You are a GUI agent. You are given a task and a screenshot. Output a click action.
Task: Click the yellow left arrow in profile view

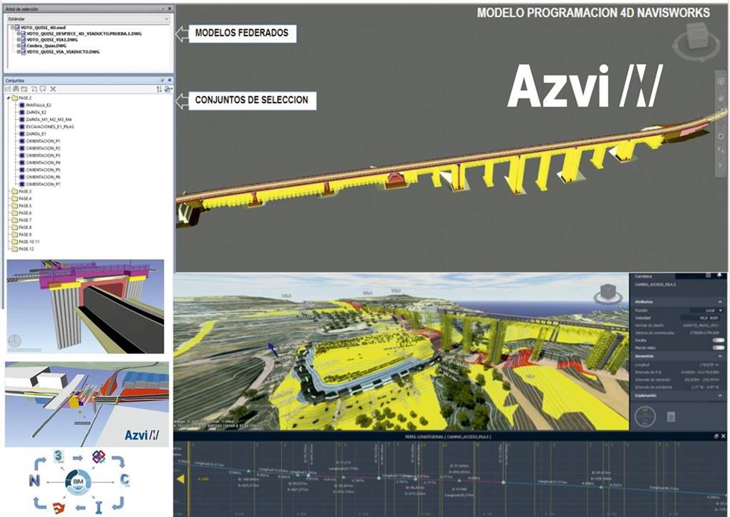coord(181,479)
